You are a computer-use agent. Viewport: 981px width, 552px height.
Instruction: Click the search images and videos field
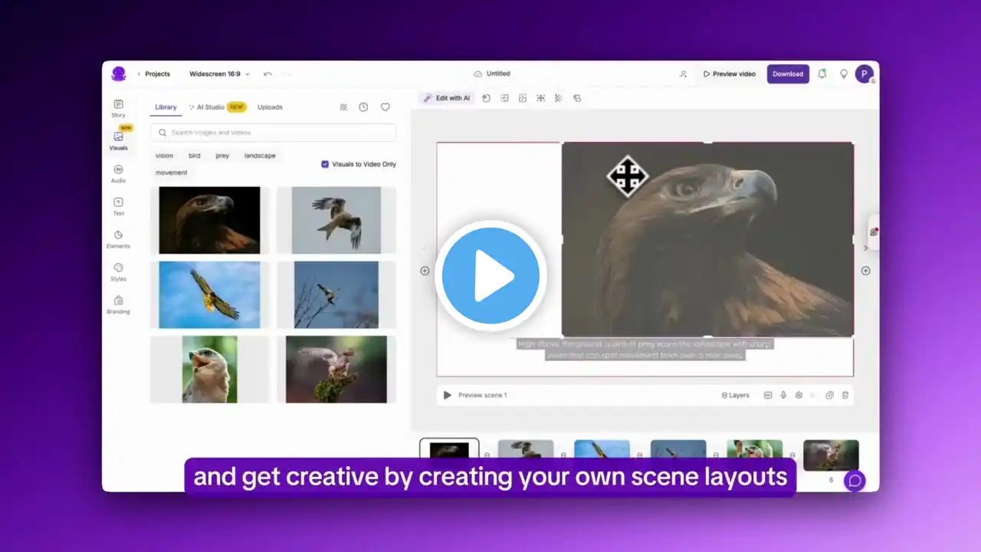(274, 133)
